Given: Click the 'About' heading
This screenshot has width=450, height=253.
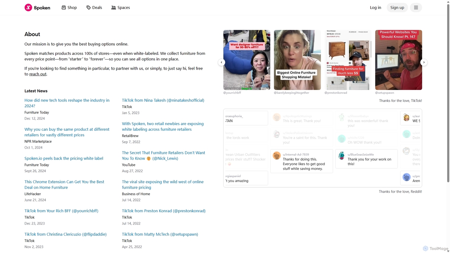Looking at the screenshot, I should tap(32, 34).
